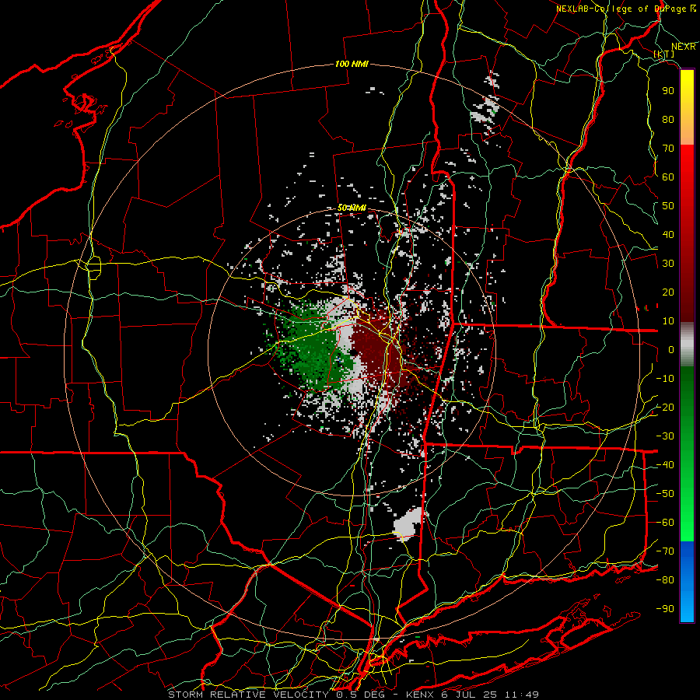
Task: Click the 50 value on the velocity scale
Action: [668, 206]
